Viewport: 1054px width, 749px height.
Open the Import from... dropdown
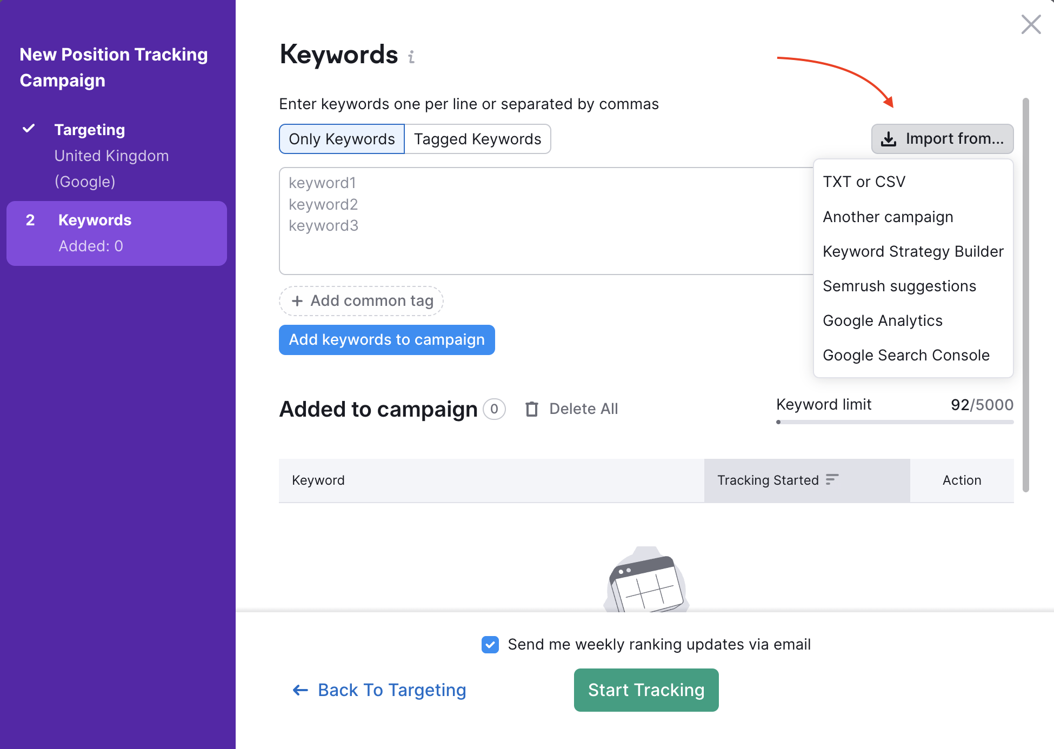(942, 139)
